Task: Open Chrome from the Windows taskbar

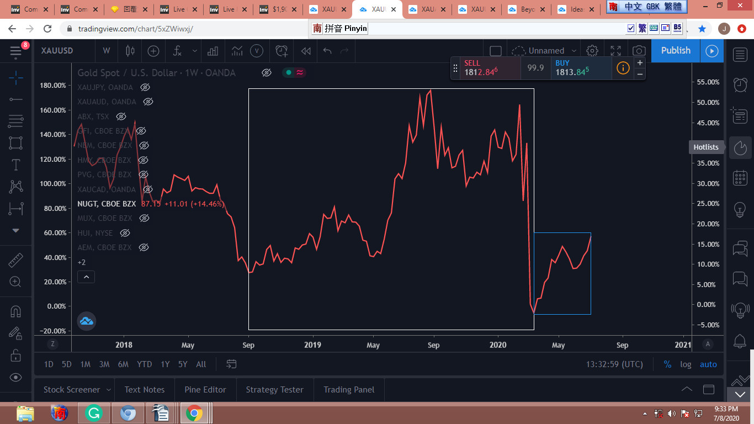Action: [194, 413]
